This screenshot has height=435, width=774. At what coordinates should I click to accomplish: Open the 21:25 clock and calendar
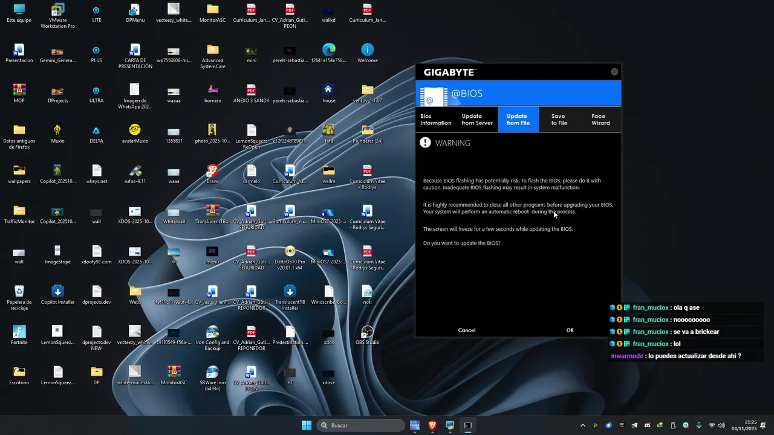(744, 425)
